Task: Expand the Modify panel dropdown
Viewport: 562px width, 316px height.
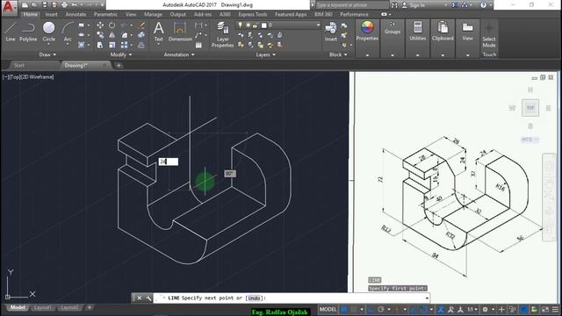Action: pos(121,54)
